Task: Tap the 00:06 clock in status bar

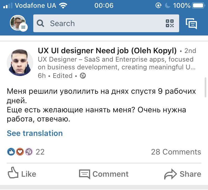Action: tap(104, 6)
